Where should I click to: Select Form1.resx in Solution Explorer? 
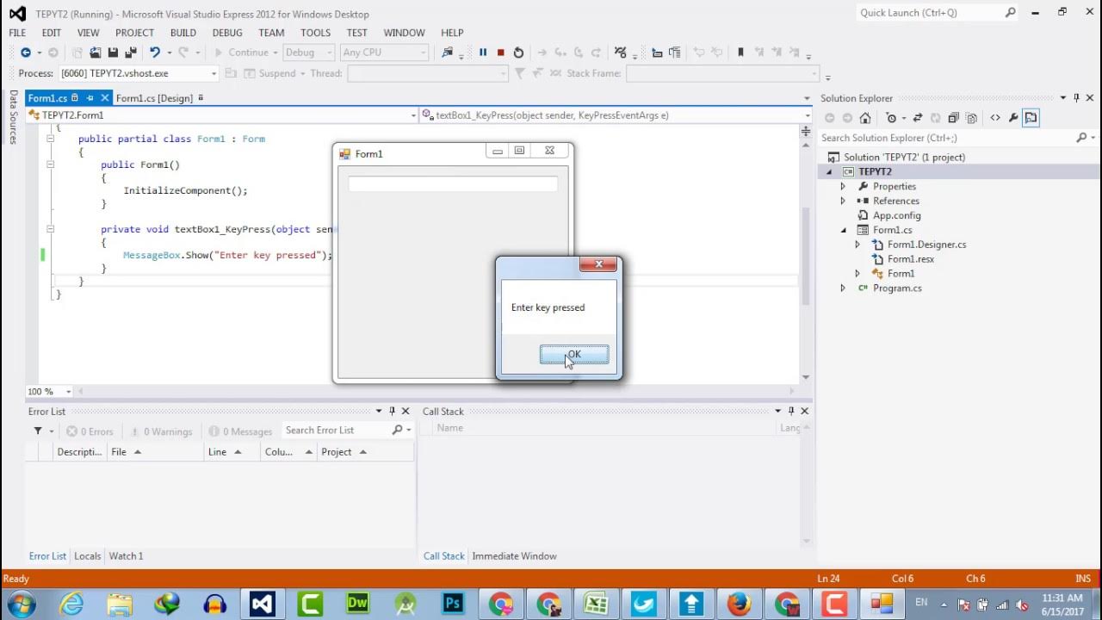910,259
